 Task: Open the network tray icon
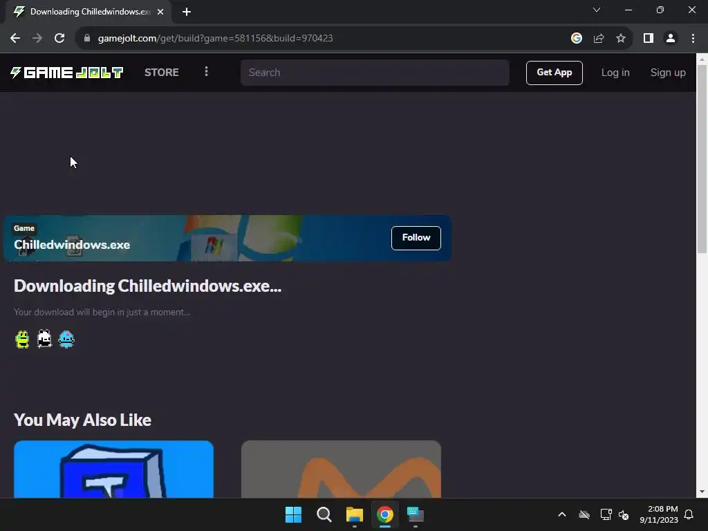606,514
